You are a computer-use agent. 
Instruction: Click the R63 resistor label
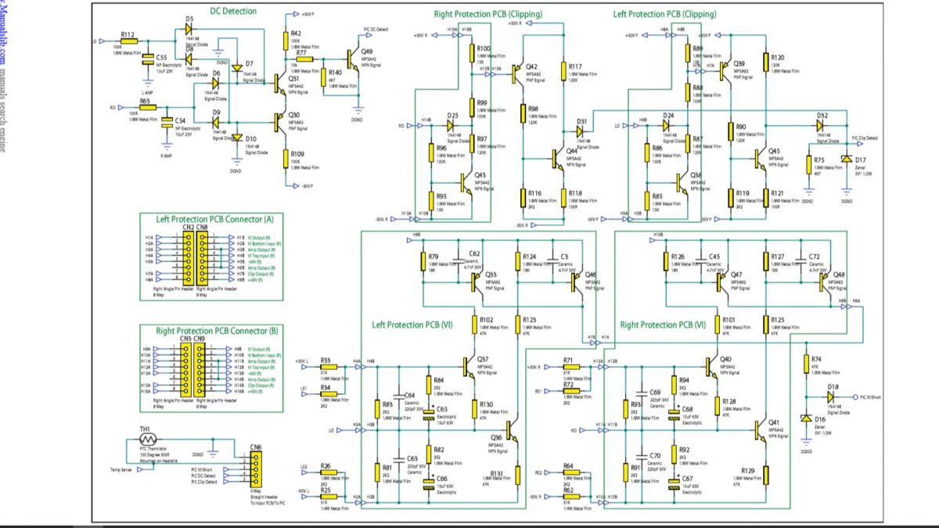[145, 102]
